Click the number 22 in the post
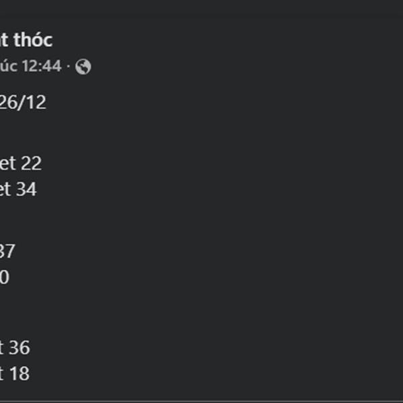 31,163
